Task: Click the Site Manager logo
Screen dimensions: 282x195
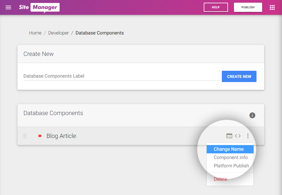Action: coord(39,7)
